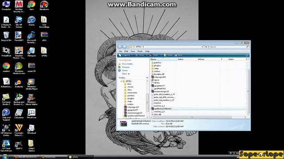Open the Help menu
This screenshot has height=159, width=284.
[147, 51]
